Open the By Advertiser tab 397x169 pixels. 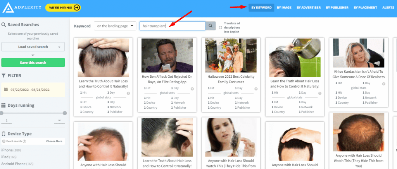point(309,8)
